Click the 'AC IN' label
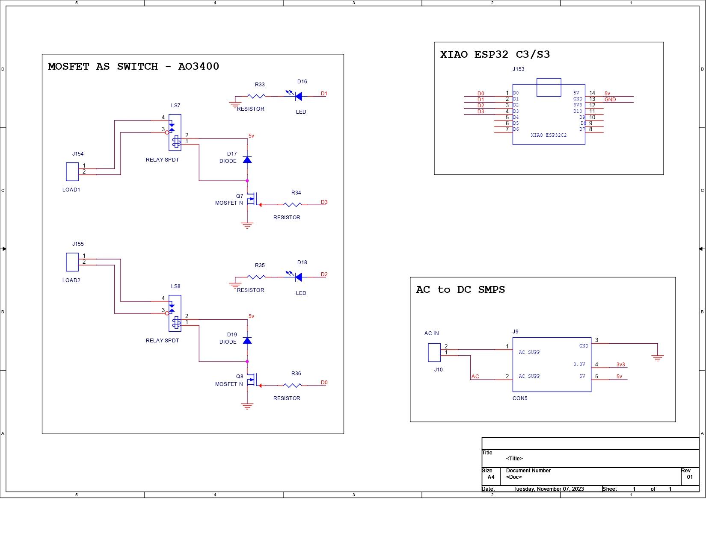 432,333
